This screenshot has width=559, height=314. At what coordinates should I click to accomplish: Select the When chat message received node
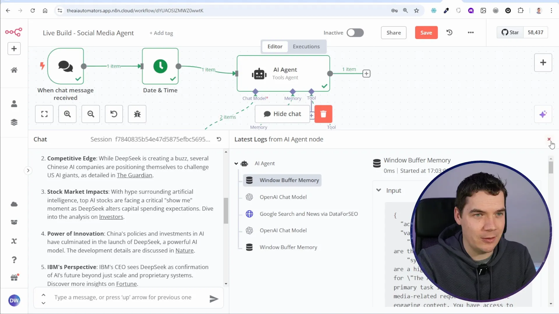[x=66, y=66]
